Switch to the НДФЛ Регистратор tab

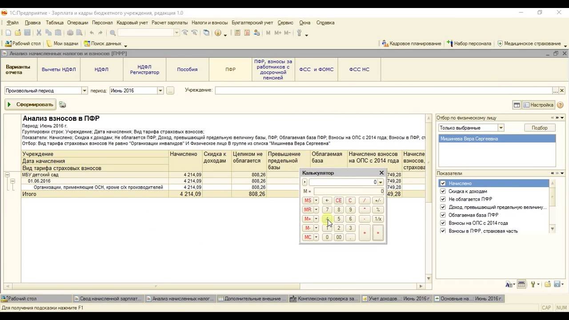point(144,69)
